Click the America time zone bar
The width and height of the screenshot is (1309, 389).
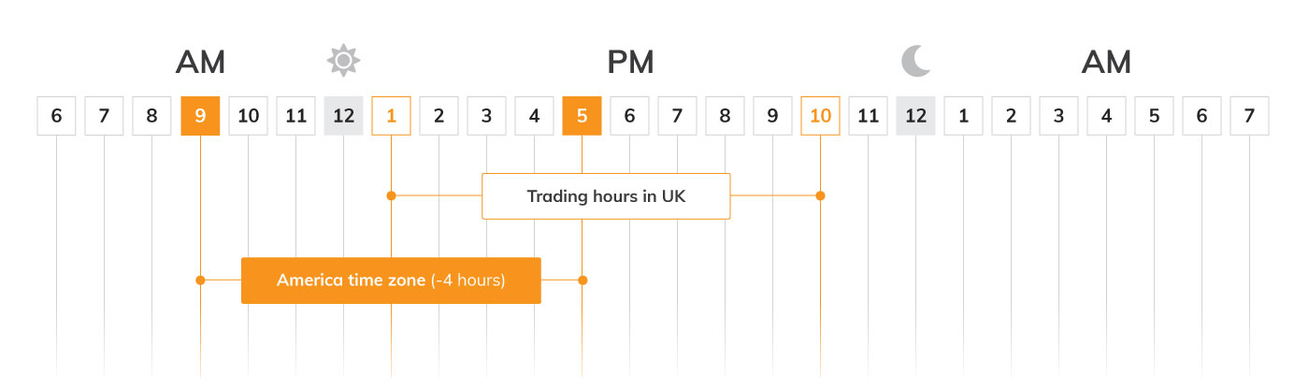391,281
